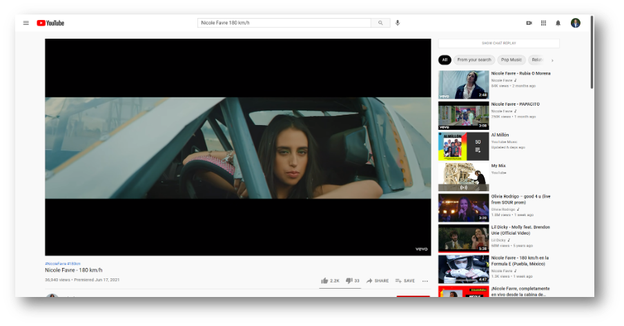Click the video player to pause playback
Screen dimensions: 624x326
pos(238,147)
